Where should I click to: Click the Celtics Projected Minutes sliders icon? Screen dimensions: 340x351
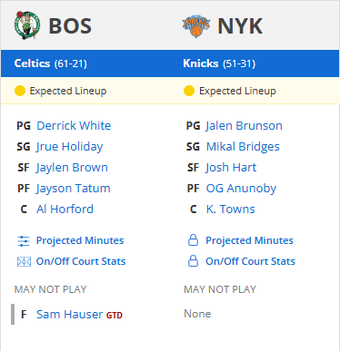24,241
